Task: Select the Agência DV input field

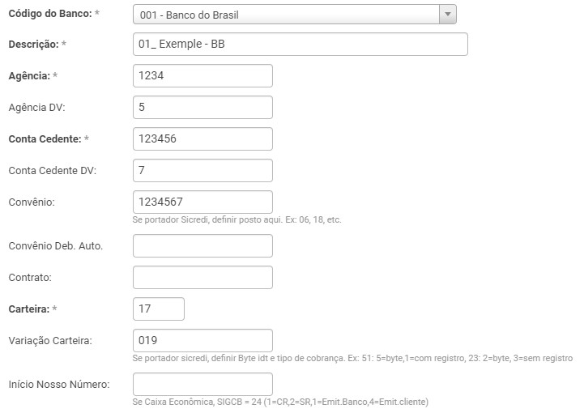Action: 202,107
